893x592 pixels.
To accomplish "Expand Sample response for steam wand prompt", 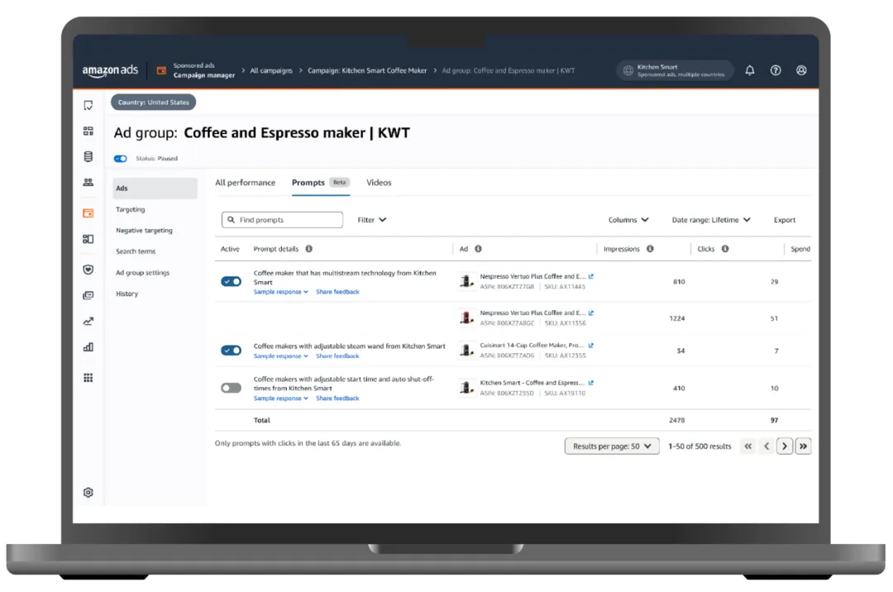I will [x=281, y=356].
